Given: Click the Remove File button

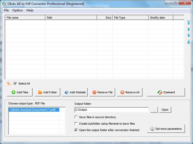Looking at the screenshot, I should click(x=102, y=92).
